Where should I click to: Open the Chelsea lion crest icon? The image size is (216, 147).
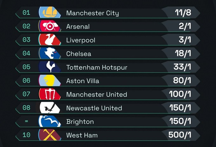[x=50, y=53]
